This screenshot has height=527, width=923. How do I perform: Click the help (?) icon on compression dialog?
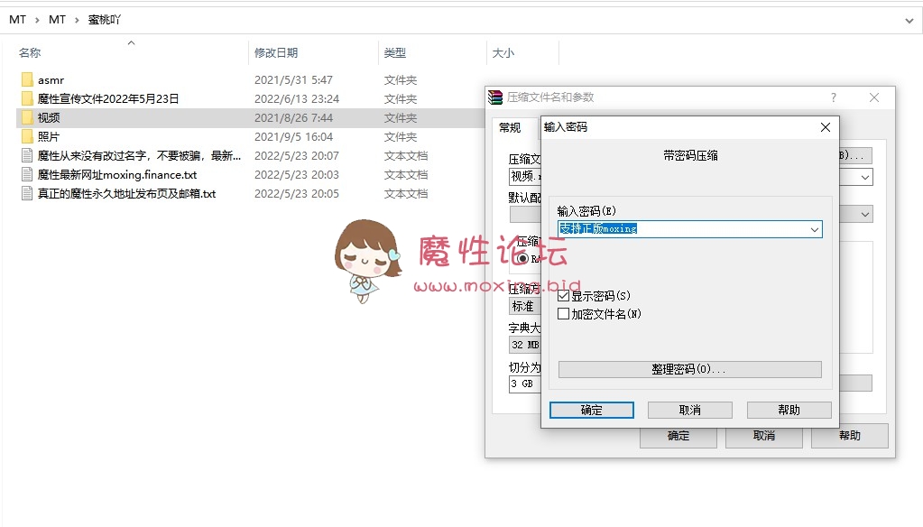tap(833, 97)
